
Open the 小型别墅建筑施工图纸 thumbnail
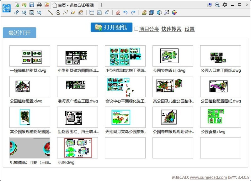click(125, 56)
